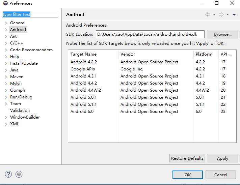The width and height of the screenshot is (240, 185).
Task: Expand the Team node arrow
Action: click(6, 104)
